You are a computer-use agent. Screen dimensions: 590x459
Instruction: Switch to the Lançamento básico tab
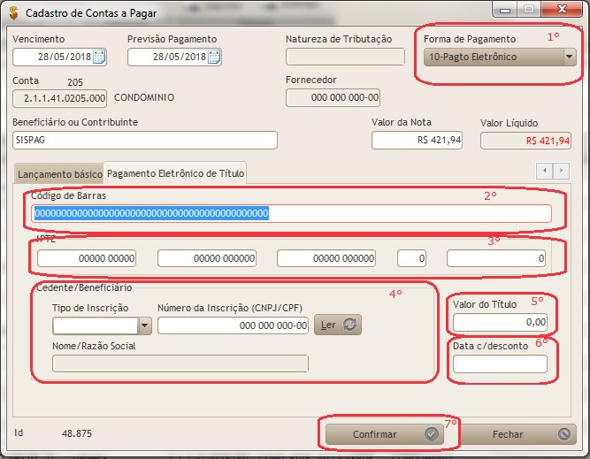click(58, 173)
